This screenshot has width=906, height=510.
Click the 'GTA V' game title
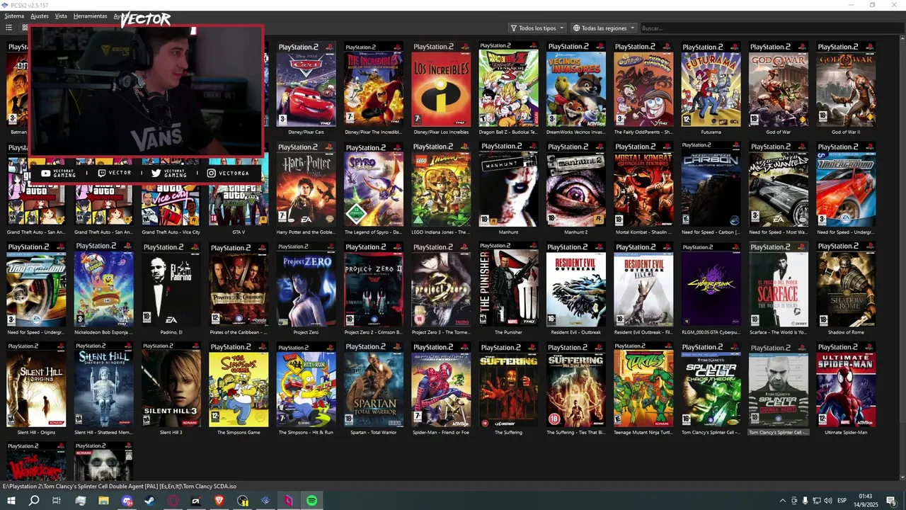coord(239,232)
